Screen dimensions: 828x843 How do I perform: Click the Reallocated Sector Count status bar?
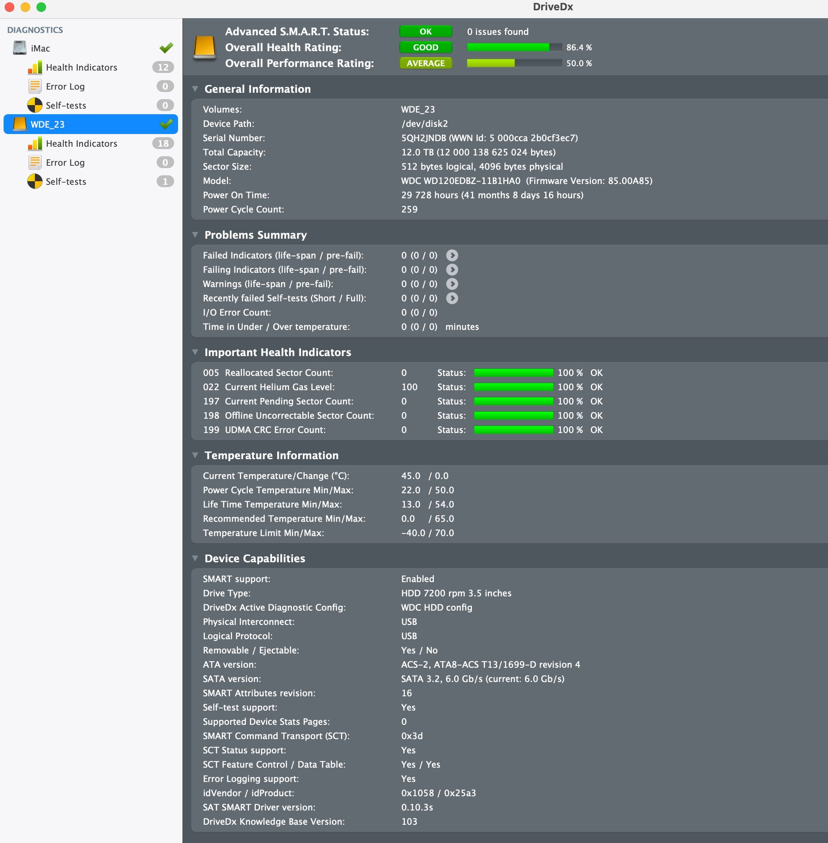[x=514, y=373]
